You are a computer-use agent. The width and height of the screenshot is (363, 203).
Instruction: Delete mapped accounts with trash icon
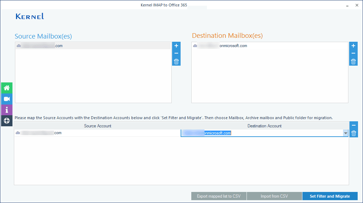click(x=353, y=133)
